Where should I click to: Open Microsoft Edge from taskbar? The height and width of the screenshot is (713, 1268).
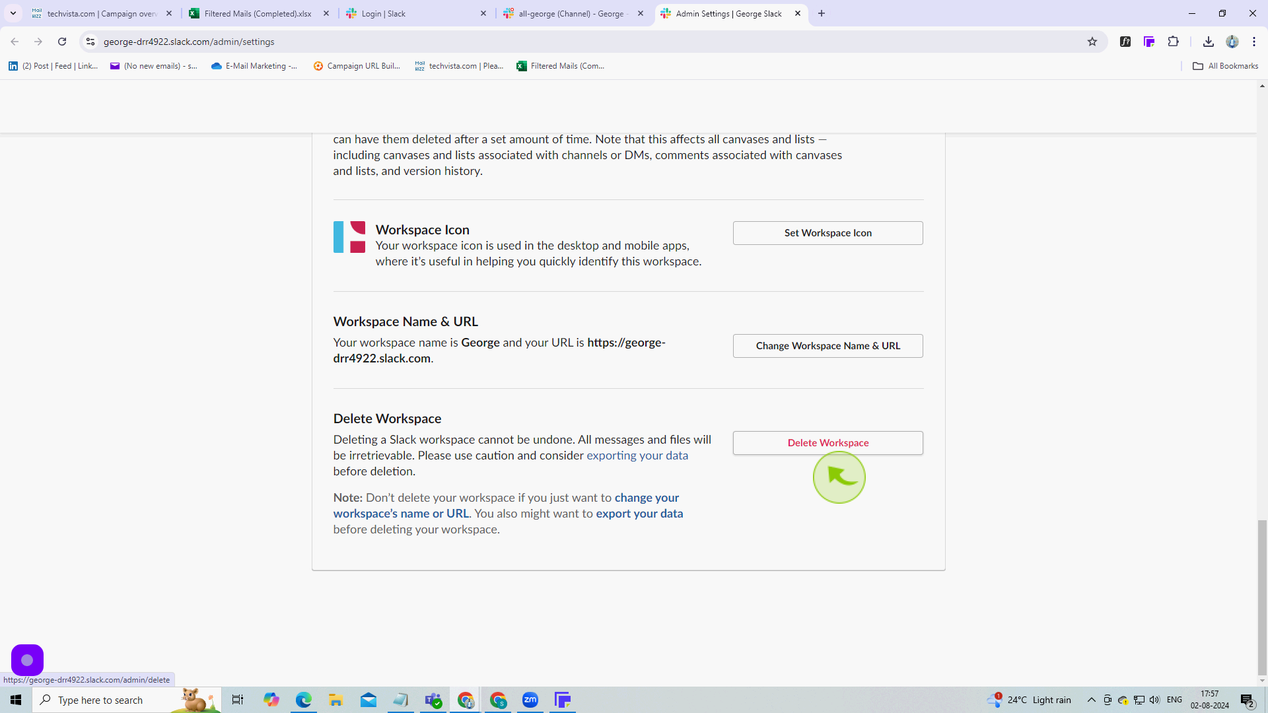pos(304,700)
